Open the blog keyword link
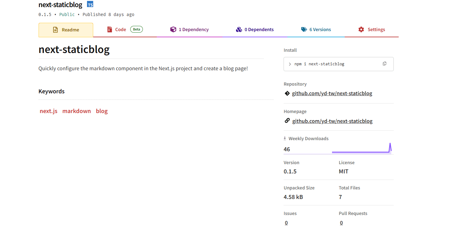 pyautogui.click(x=102, y=111)
